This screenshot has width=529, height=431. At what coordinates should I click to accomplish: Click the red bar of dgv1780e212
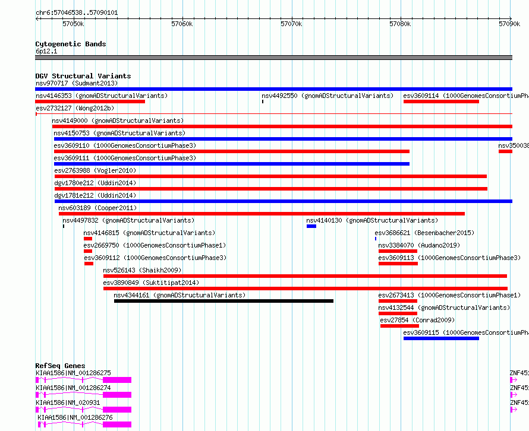[271, 189]
